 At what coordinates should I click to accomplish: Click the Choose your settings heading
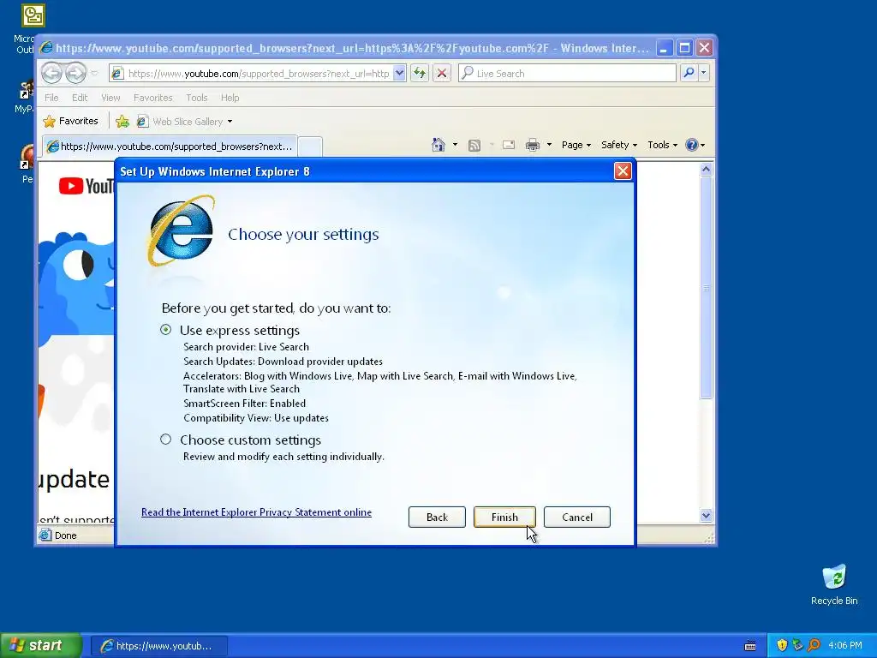coord(303,234)
